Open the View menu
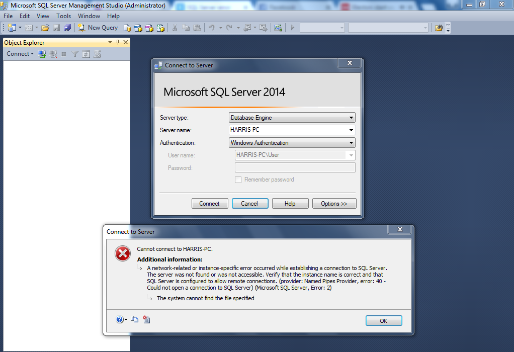The height and width of the screenshot is (352, 514). (43, 16)
